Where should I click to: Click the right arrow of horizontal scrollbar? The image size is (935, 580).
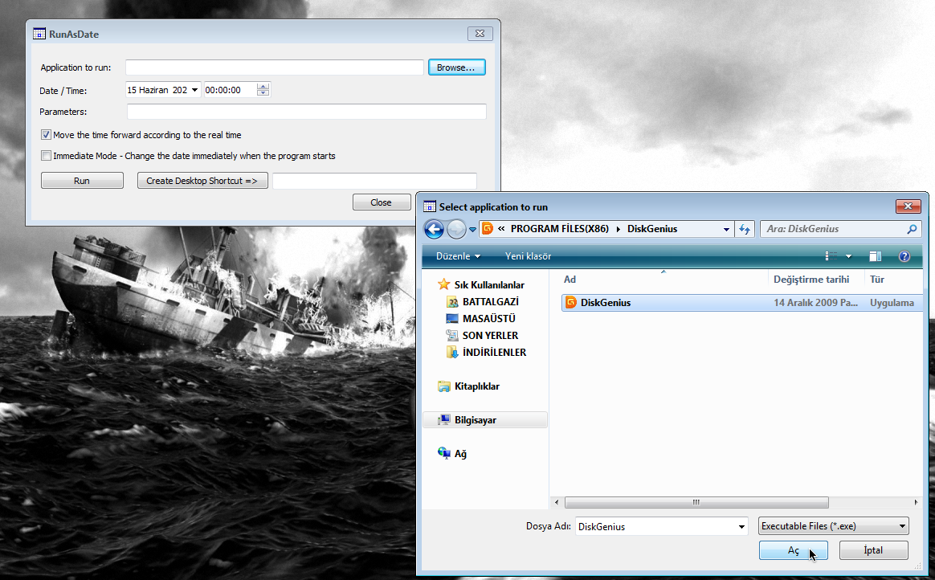(916, 503)
